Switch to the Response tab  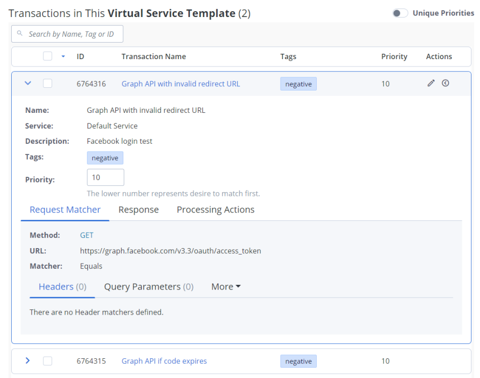(x=138, y=209)
